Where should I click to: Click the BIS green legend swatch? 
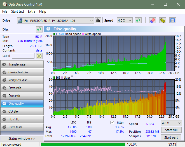click(54, 78)
